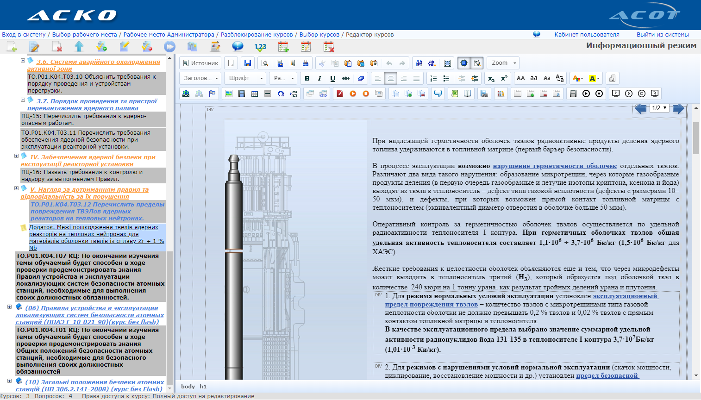Insert numbered list
The height and width of the screenshot is (400, 701).
pyautogui.click(x=433, y=78)
